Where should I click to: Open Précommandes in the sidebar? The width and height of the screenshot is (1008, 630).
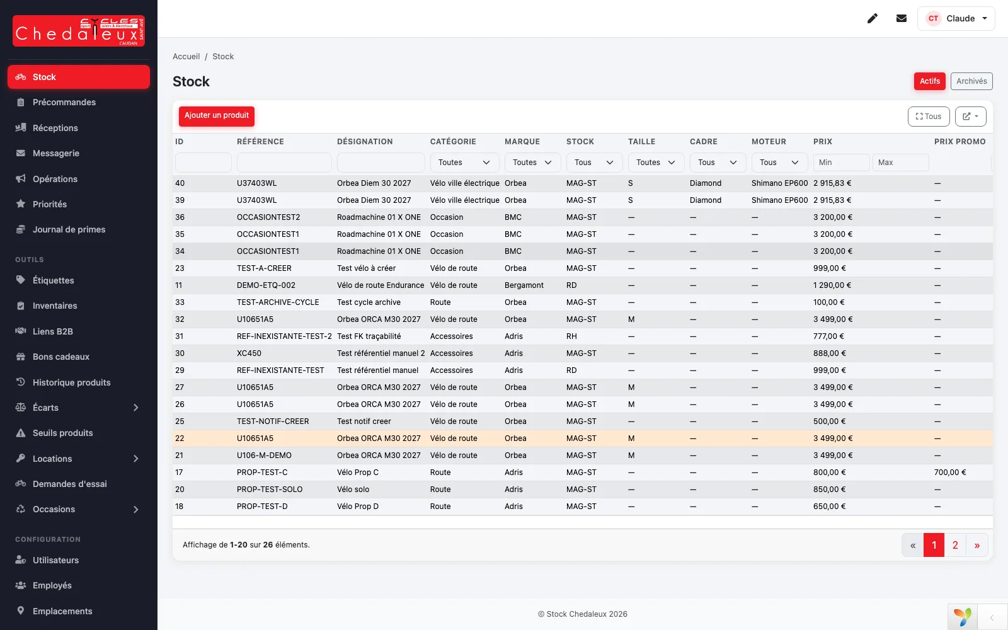[79, 102]
